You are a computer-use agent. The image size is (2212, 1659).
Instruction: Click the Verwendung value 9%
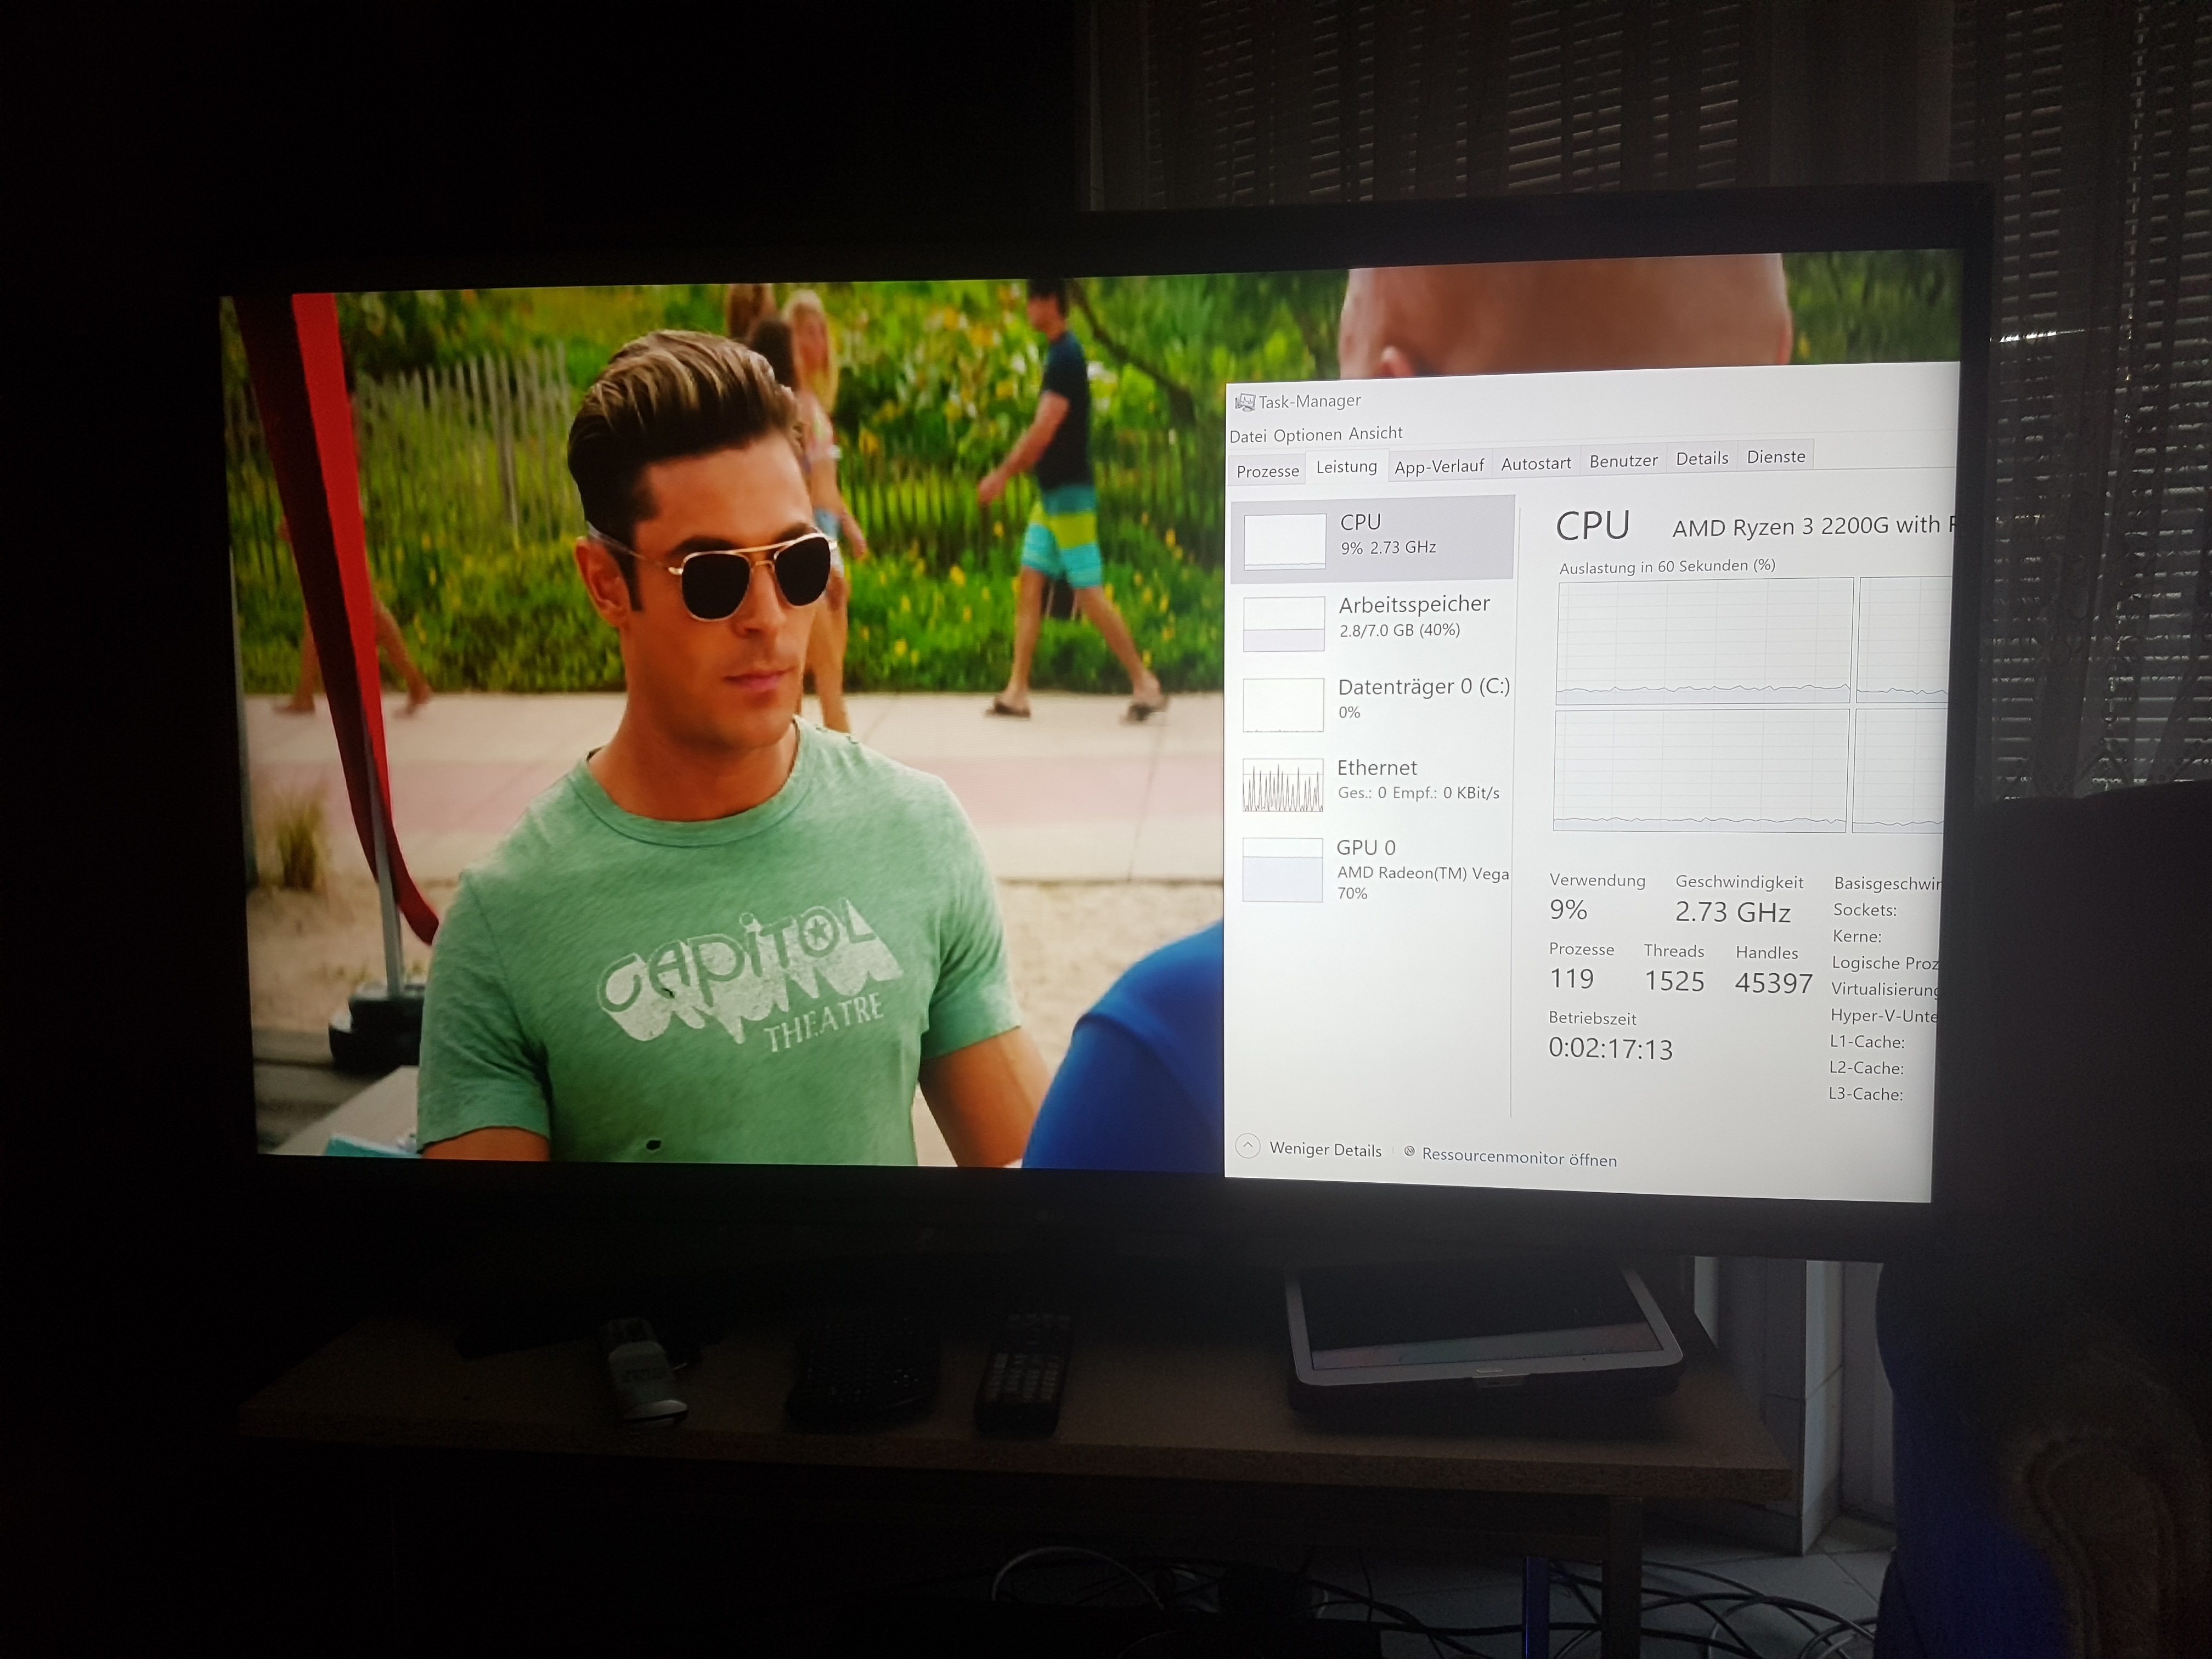[x=1568, y=910]
